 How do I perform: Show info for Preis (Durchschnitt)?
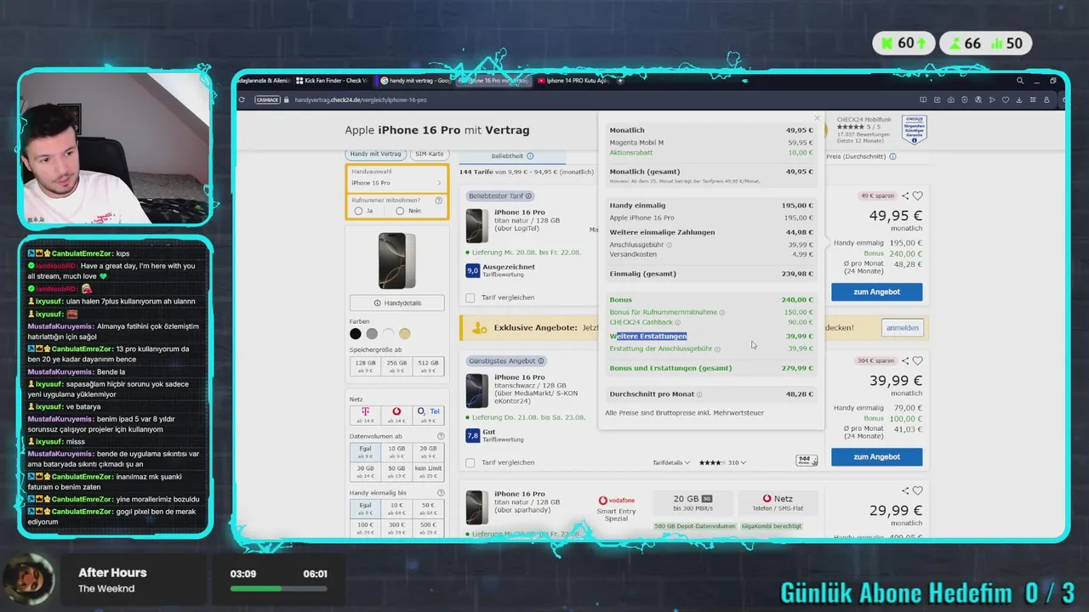892,156
